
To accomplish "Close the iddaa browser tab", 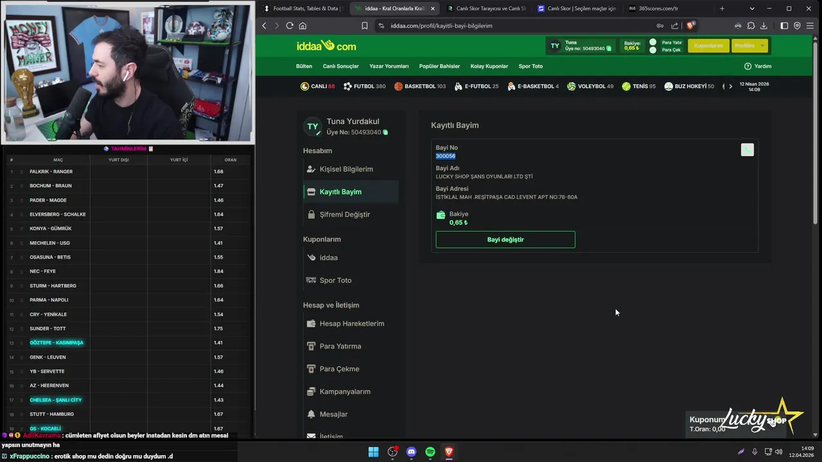I will pyautogui.click(x=433, y=8).
